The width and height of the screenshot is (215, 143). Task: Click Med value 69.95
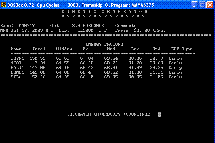111,77
